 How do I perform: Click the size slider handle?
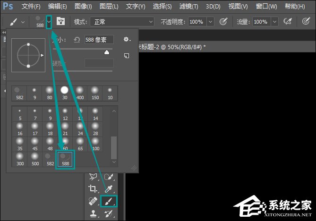107,52
